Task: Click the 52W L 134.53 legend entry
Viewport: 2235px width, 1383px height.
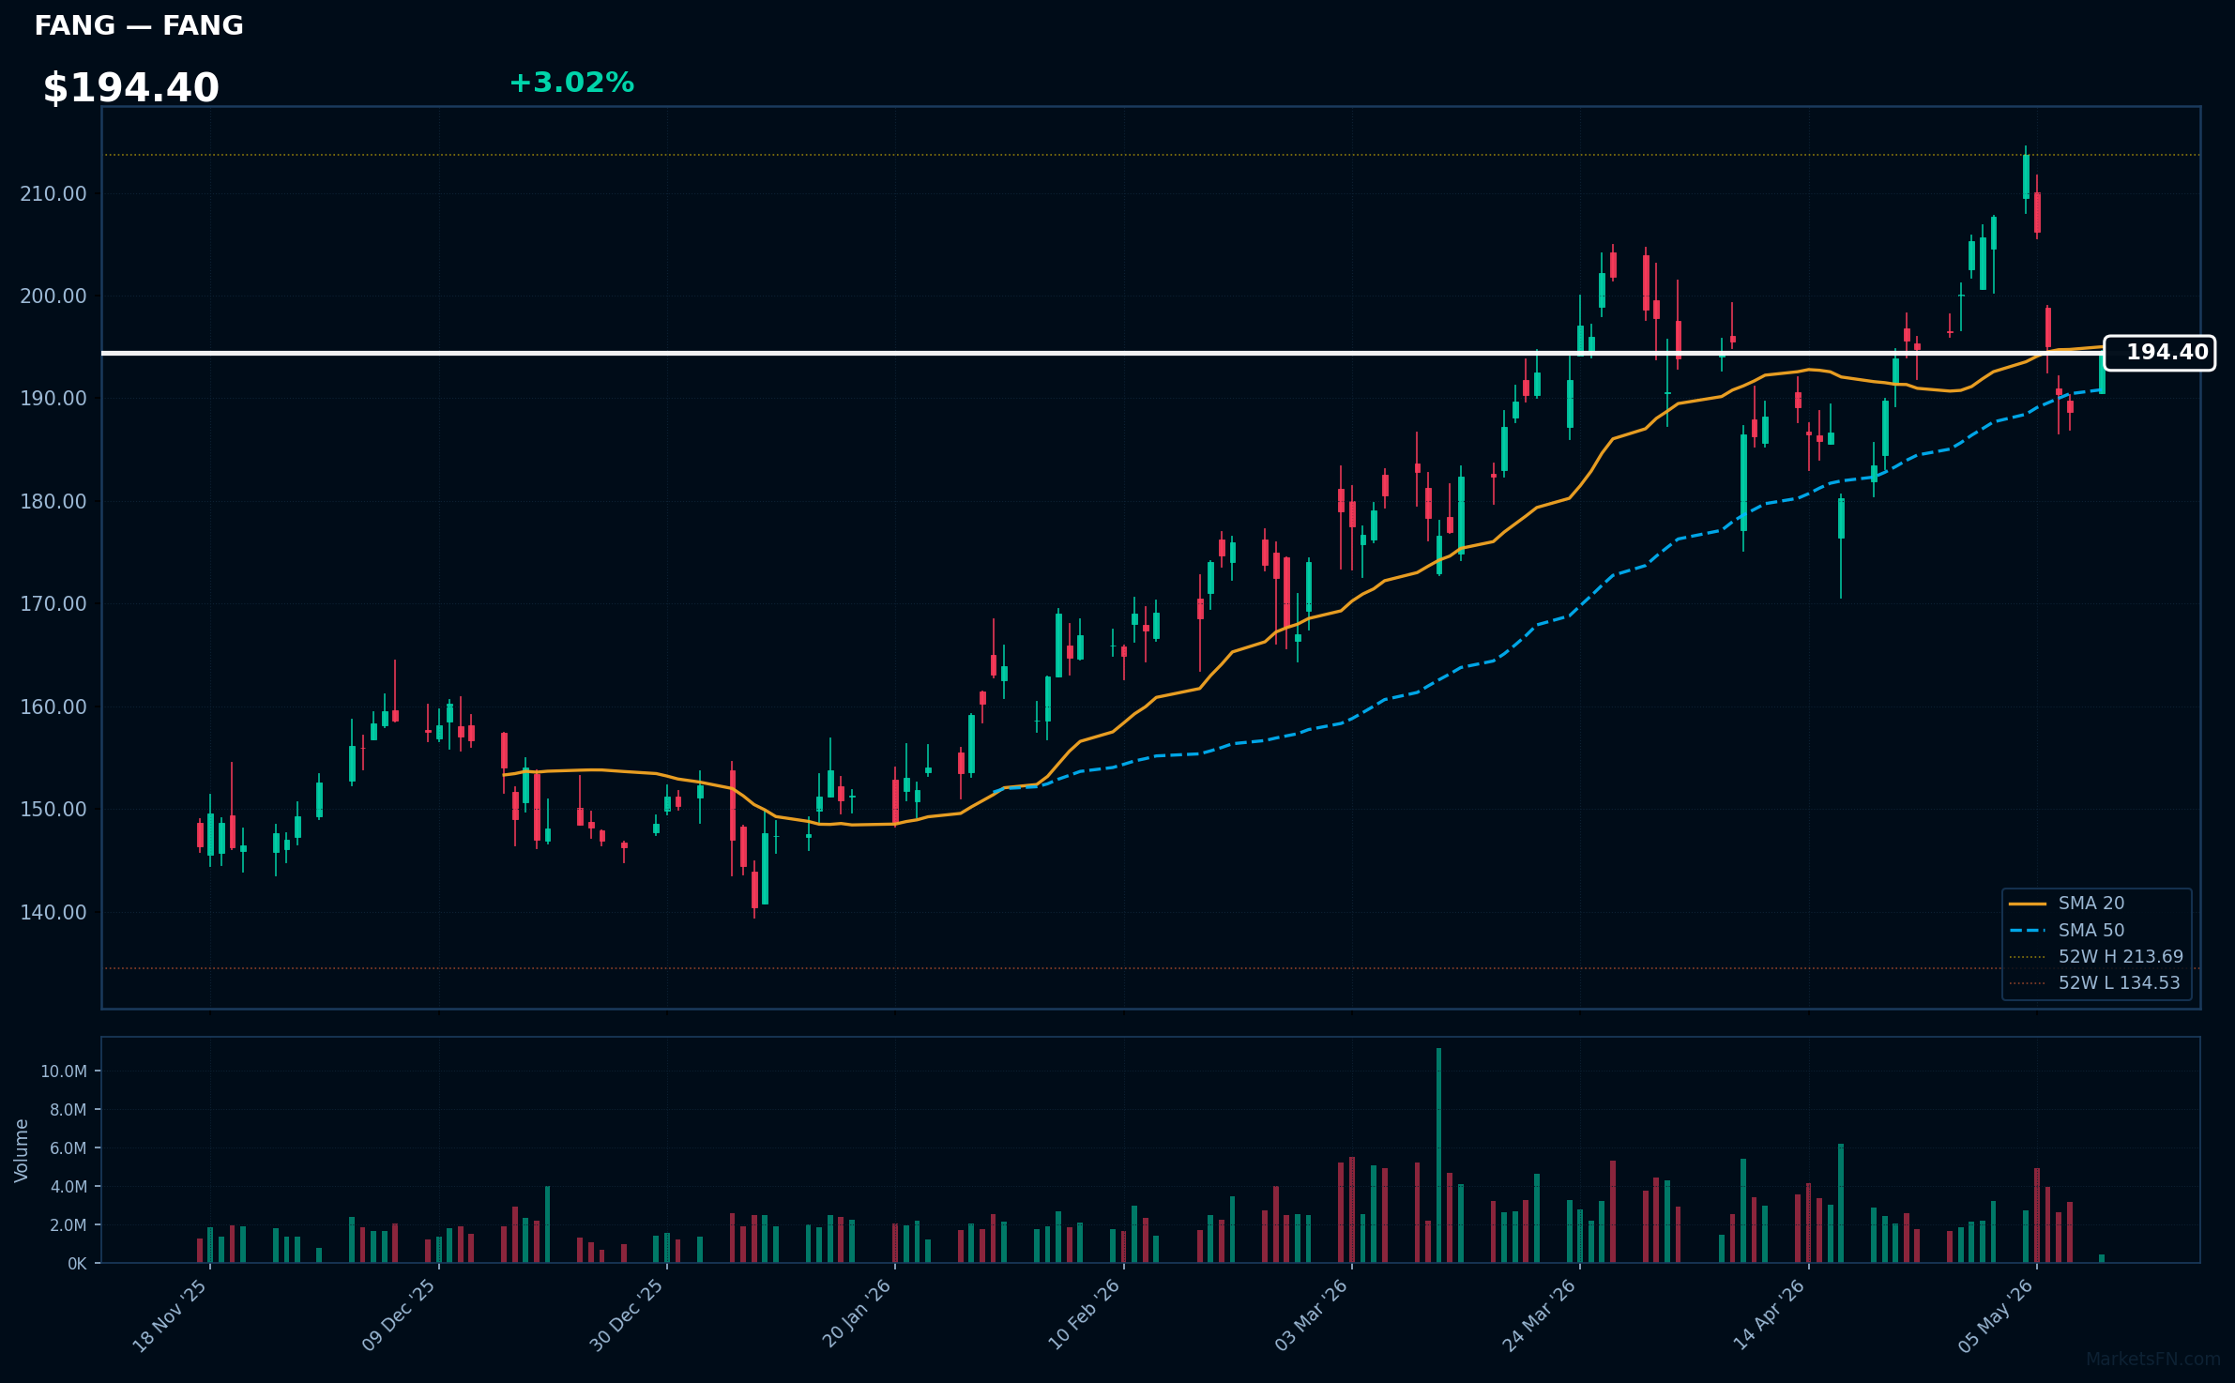Action: tap(2094, 982)
